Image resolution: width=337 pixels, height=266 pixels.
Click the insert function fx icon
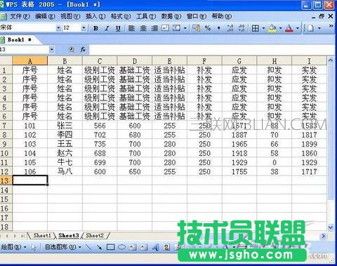(x=83, y=49)
